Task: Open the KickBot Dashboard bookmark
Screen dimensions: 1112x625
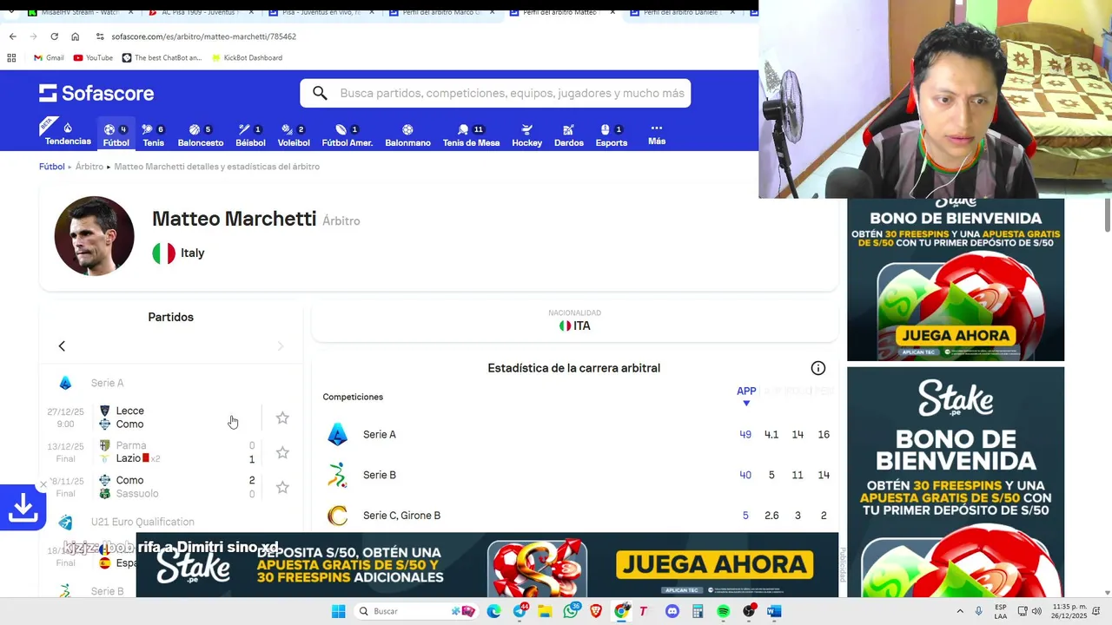Action: 247,58
